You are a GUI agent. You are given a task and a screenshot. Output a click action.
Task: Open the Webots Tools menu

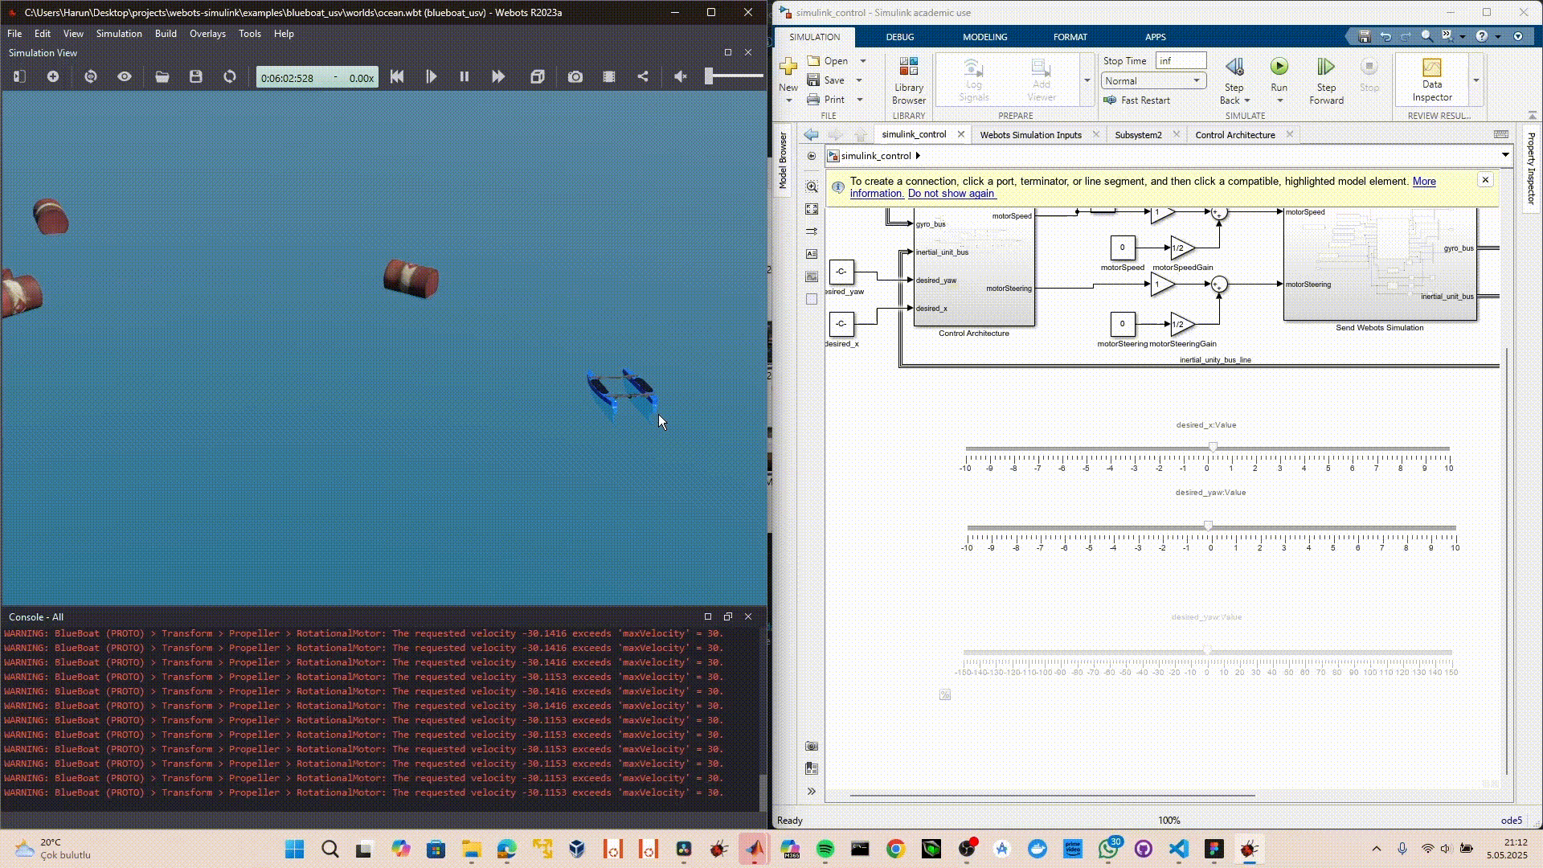click(x=250, y=34)
